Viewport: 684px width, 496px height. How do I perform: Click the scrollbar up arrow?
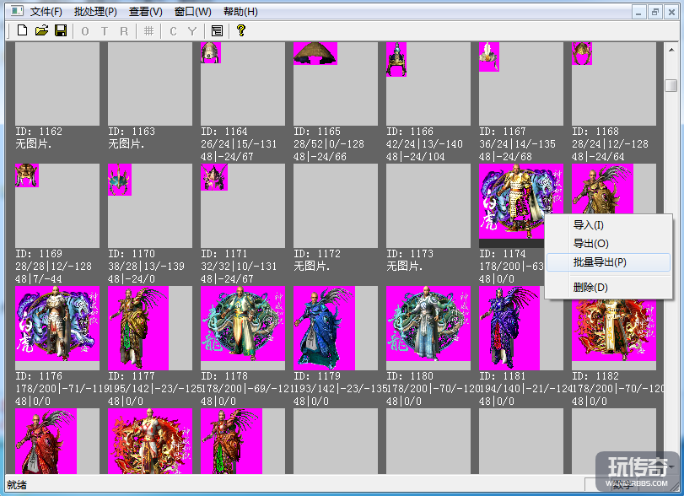tap(671, 50)
